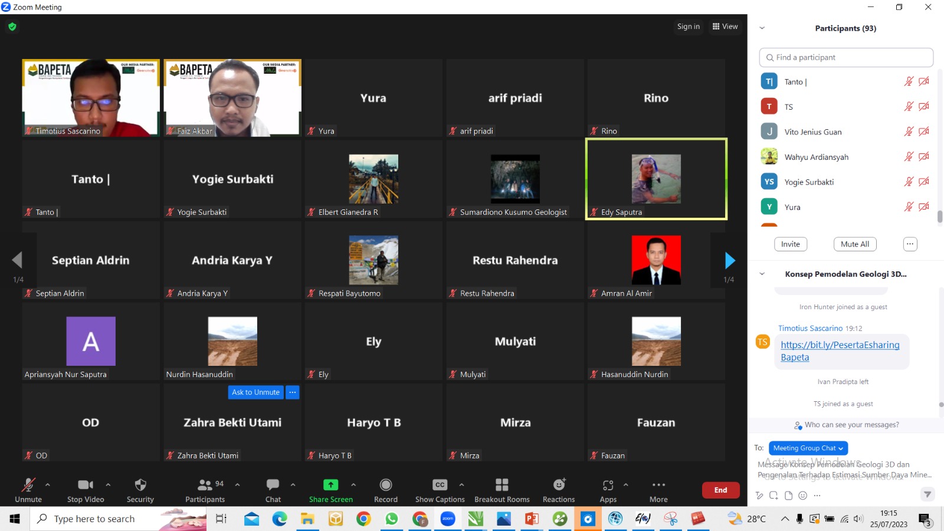Click the Share Screen icon
This screenshot has width=944, height=531.
[330, 485]
